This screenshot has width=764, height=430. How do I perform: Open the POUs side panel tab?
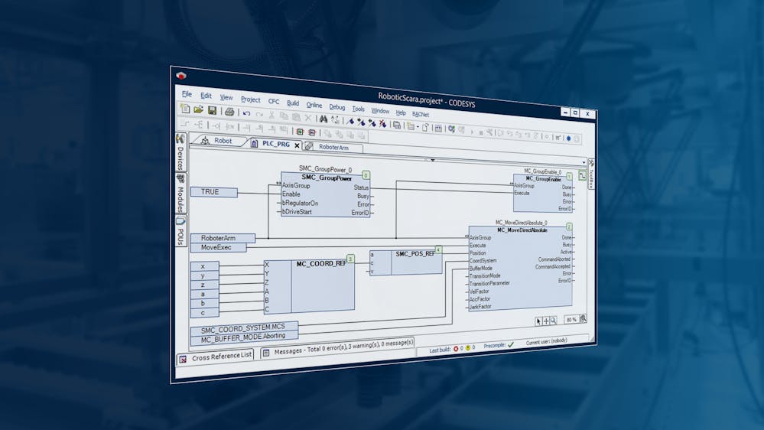point(180,232)
